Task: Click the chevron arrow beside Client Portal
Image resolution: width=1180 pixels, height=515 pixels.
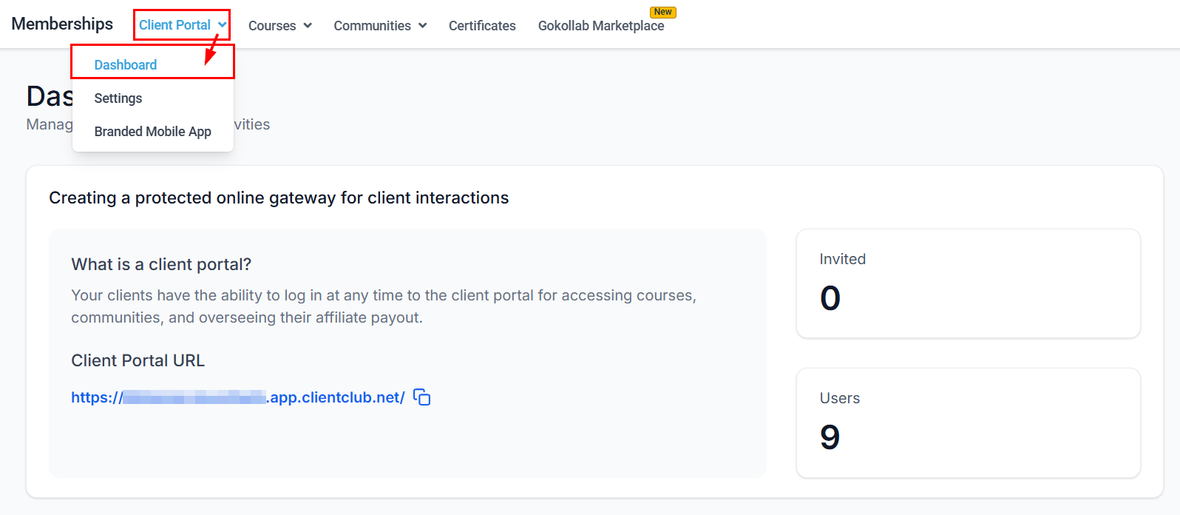Action: click(222, 25)
